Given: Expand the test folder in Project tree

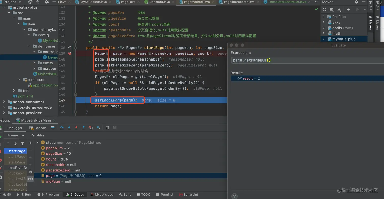Looking at the screenshot, I should [14, 91].
